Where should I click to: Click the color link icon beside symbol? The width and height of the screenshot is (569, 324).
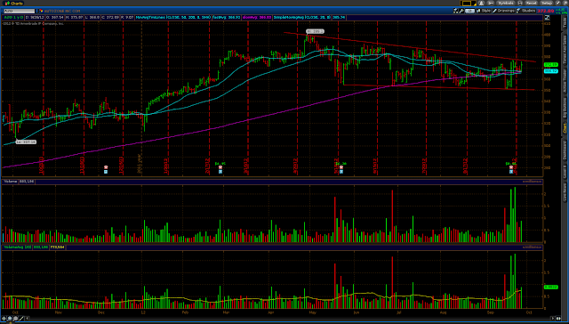(42, 11)
